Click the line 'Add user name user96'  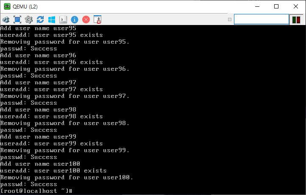click(x=38, y=56)
